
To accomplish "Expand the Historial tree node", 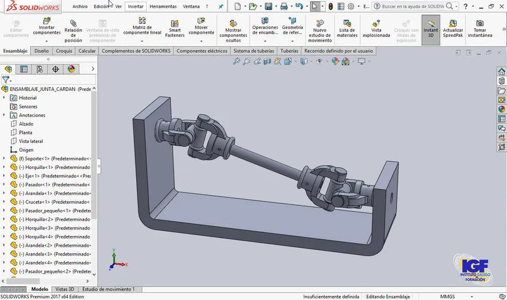I will click(x=4, y=98).
